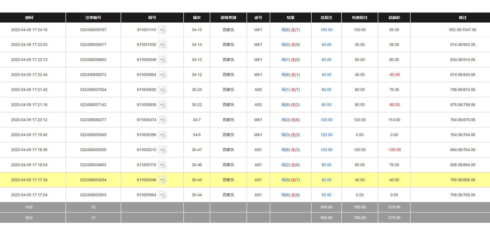Open replay icon next to round 611830213
This screenshot has height=231, width=490.
[x=162, y=150]
